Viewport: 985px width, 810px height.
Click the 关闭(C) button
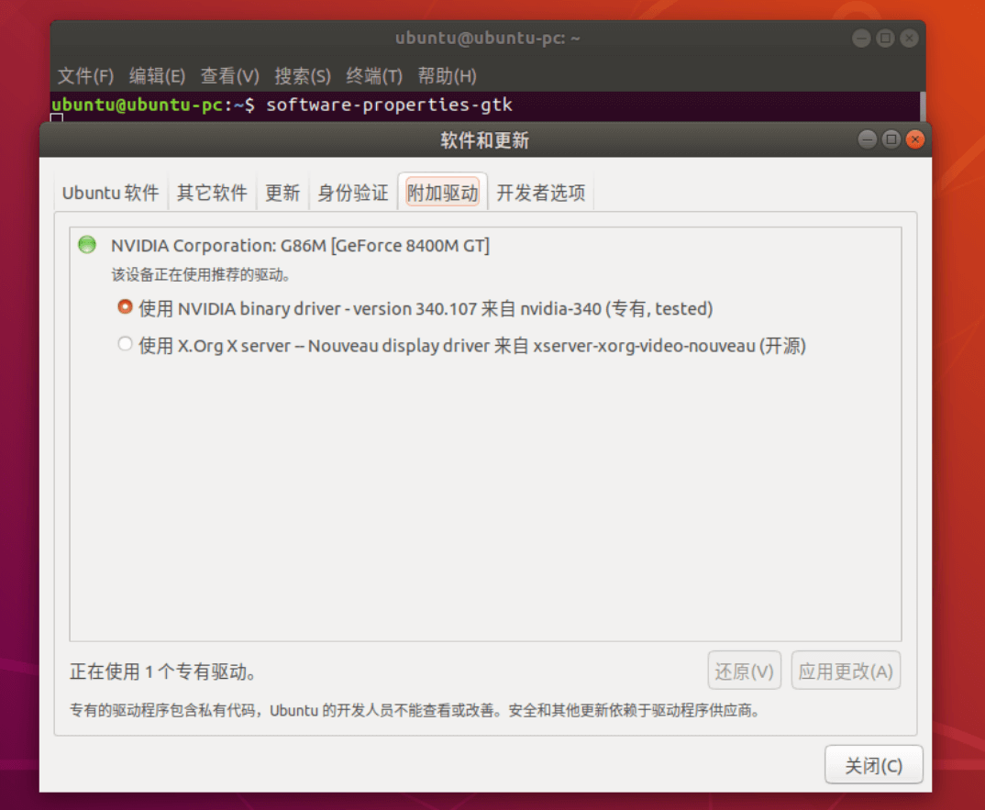(x=873, y=765)
